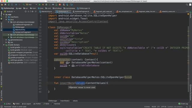Click the attach debugger device icon
192x108 pixels.
[x=56, y=5]
